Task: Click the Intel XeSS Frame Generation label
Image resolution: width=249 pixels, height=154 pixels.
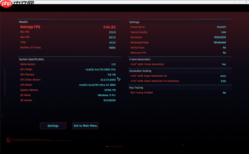Action: click(147, 64)
